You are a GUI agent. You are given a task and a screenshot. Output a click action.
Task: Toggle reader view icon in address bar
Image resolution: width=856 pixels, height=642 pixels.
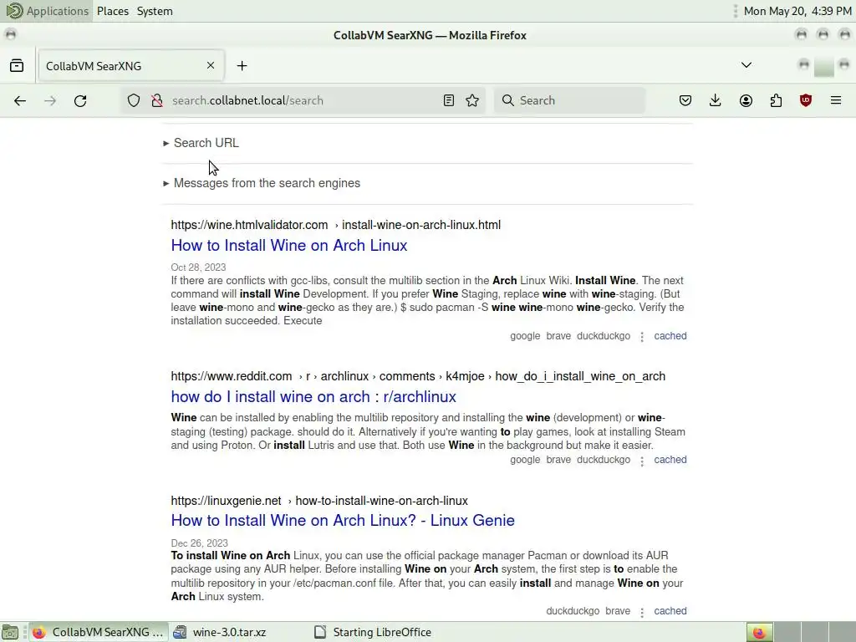449,100
